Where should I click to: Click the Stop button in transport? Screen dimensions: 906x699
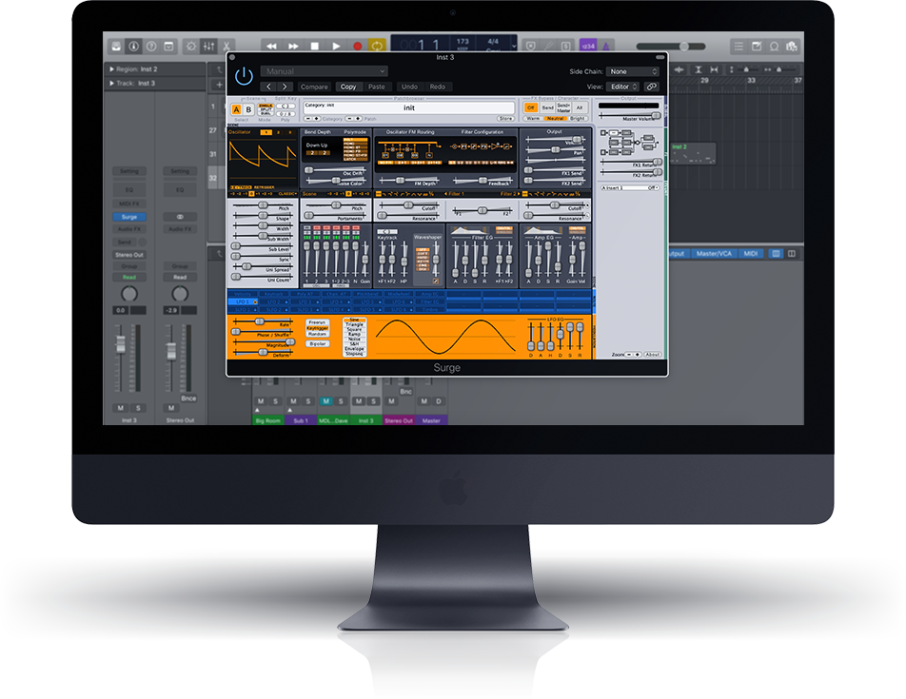[315, 46]
